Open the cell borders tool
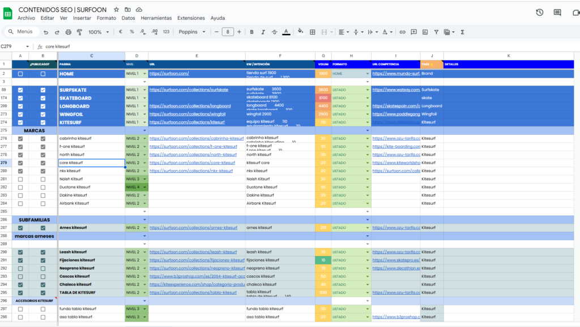This screenshot has width=580, height=327. (x=312, y=32)
